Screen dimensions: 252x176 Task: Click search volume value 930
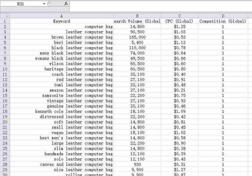(137, 165)
